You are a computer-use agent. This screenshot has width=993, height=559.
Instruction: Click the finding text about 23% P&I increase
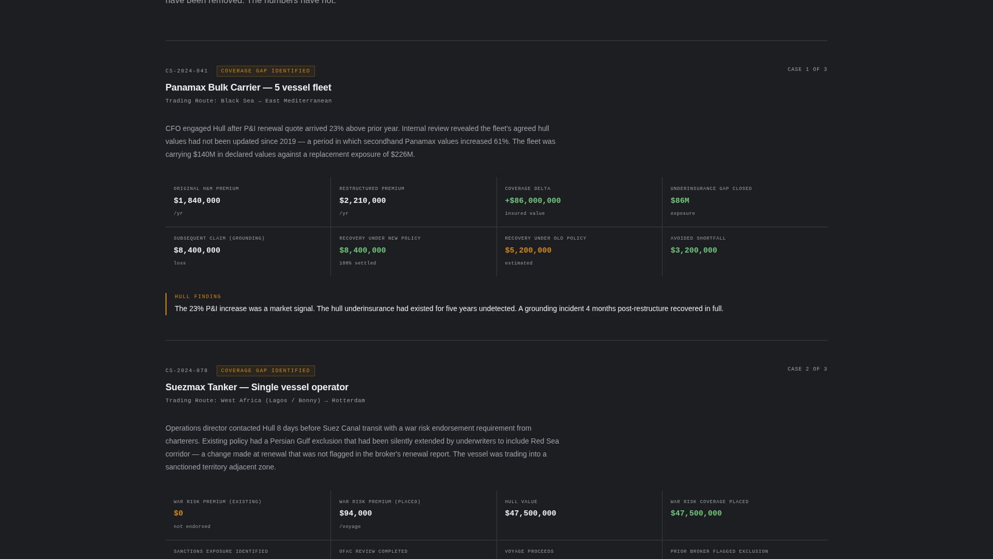449,308
